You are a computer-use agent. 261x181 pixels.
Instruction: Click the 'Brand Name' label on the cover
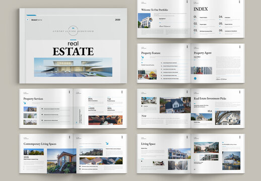pos(37,20)
